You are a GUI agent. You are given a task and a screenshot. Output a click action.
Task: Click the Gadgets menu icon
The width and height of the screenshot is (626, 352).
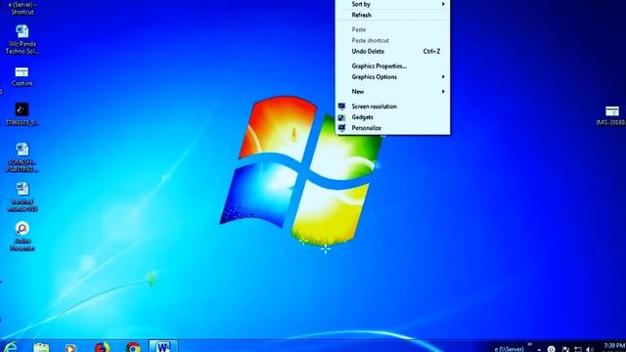pyautogui.click(x=341, y=117)
